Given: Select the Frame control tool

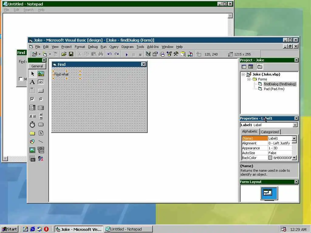Looking at the screenshot, I should click(x=32, y=90).
